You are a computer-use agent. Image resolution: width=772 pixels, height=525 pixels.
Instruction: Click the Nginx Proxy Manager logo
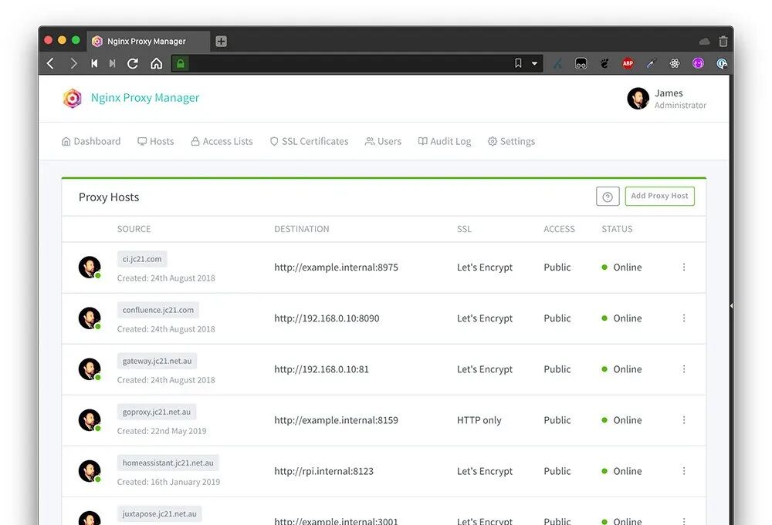(73, 99)
